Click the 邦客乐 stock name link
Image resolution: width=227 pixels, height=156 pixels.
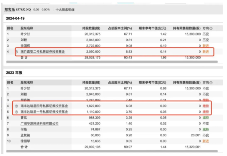[10, 10]
